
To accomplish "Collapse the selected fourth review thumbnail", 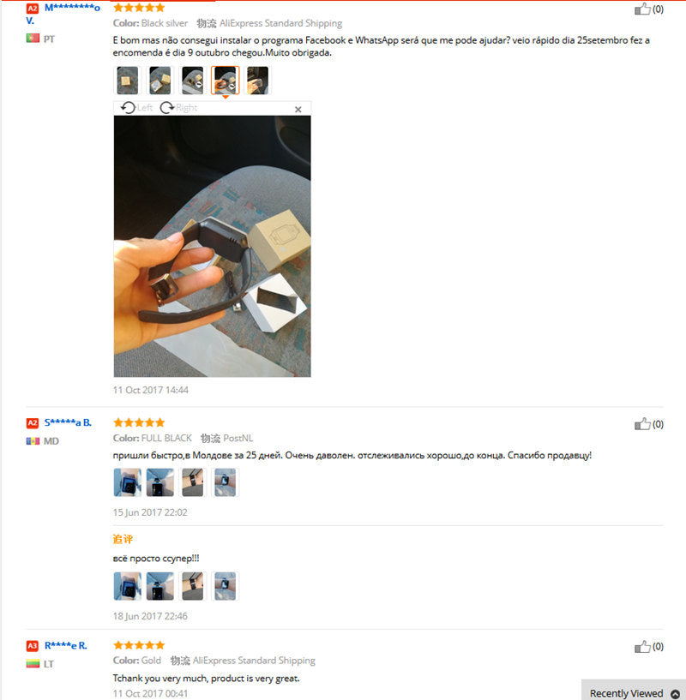I will pos(226,81).
